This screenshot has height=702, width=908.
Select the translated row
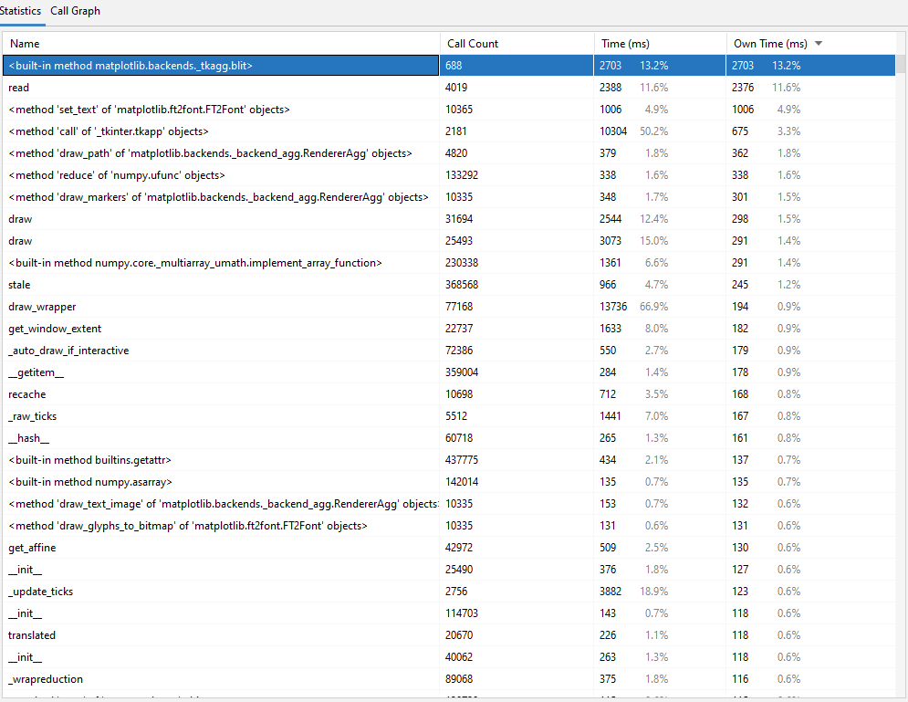coord(449,635)
